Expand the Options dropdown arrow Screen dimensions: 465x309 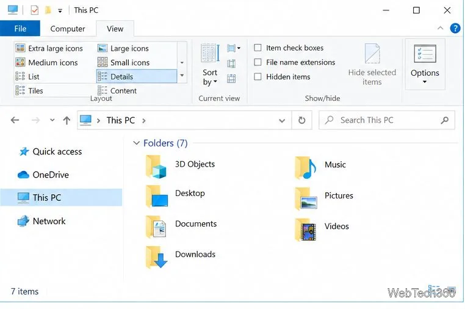(425, 82)
